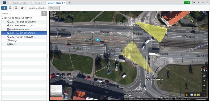
Task: Activate the zoom in magnifier tool
Action: [x=10, y=8]
